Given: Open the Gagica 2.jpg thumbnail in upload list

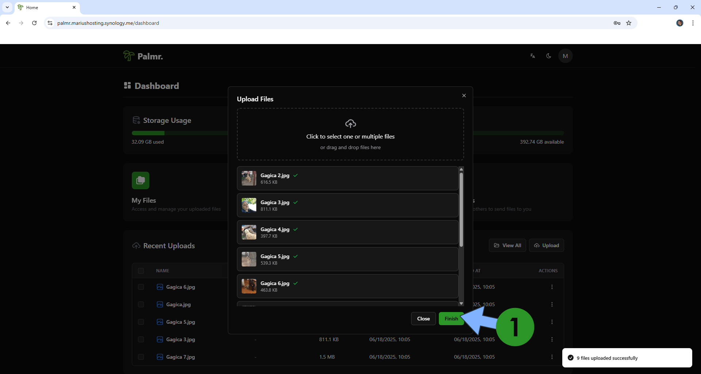Looking at the screenshot, I should (249, 178).
